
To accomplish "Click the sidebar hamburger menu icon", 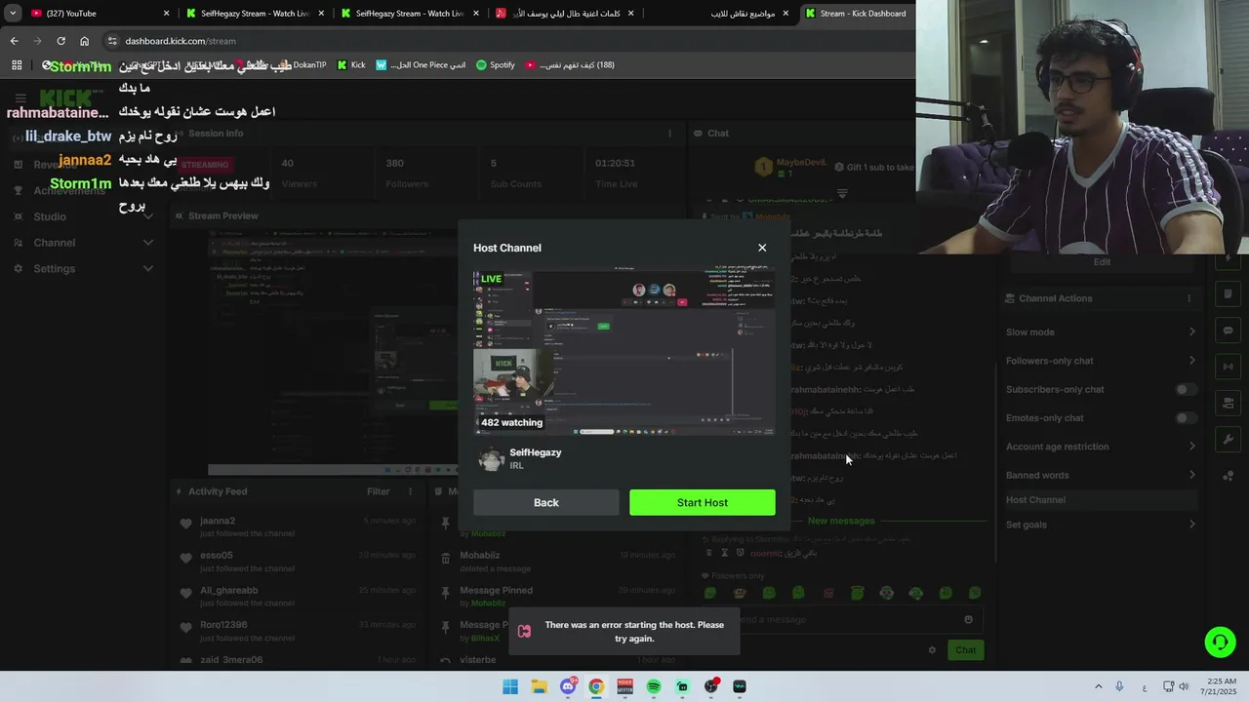I will click(20, 98).
